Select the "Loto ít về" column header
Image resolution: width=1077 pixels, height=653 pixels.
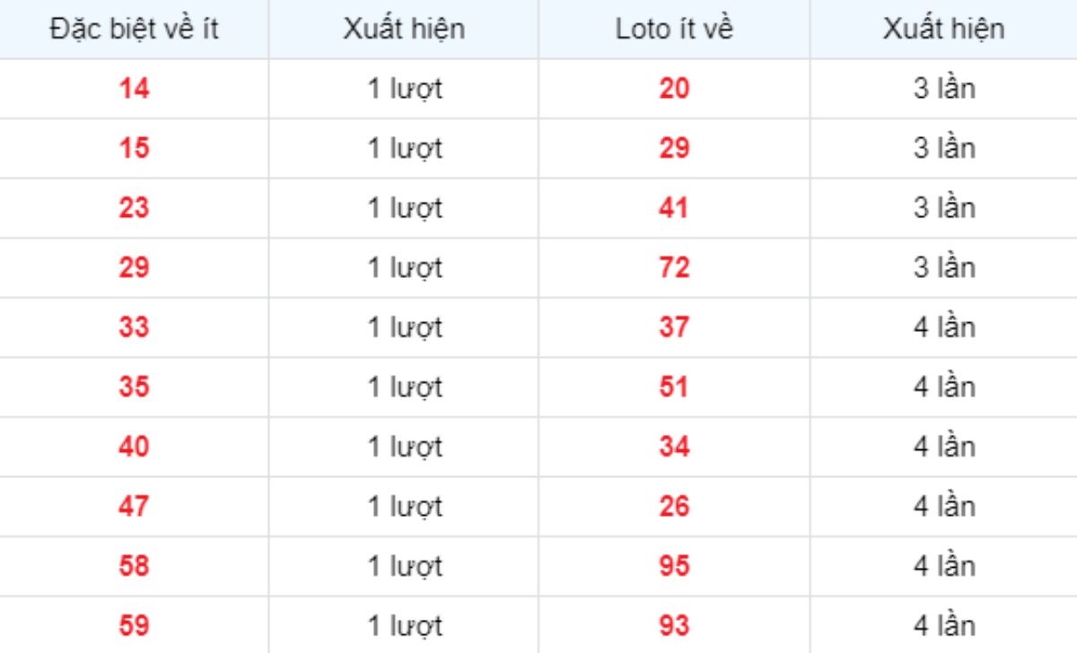tap(674, 29)
